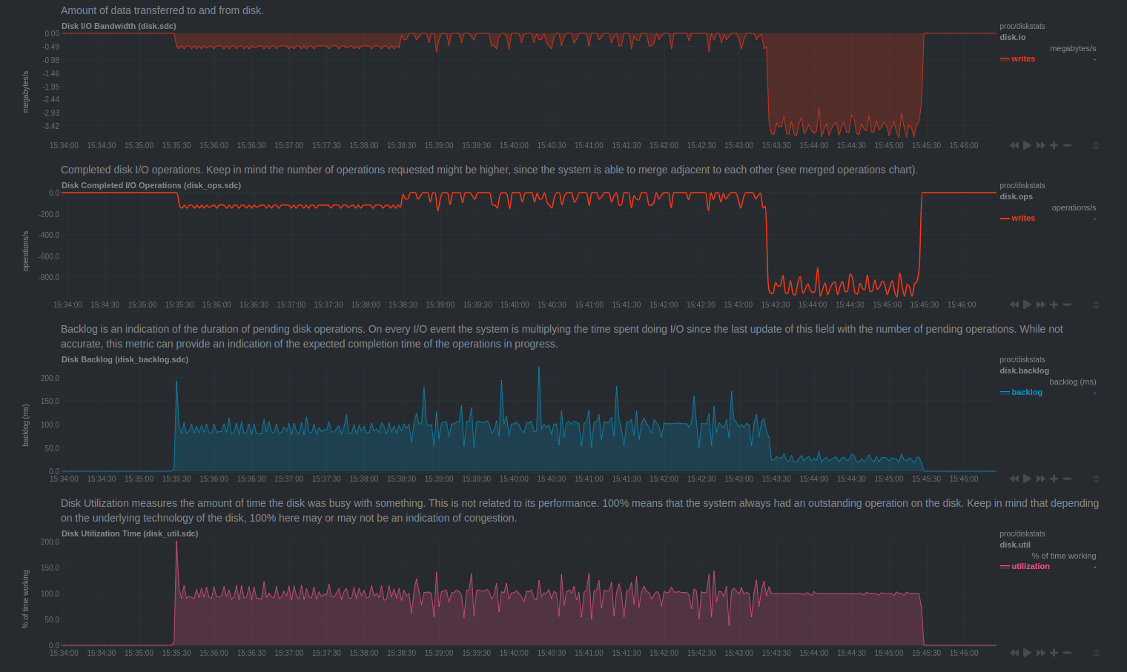Click inside the Disk Backlog chart plot area
1127x672 pixels.
(529, 419)
